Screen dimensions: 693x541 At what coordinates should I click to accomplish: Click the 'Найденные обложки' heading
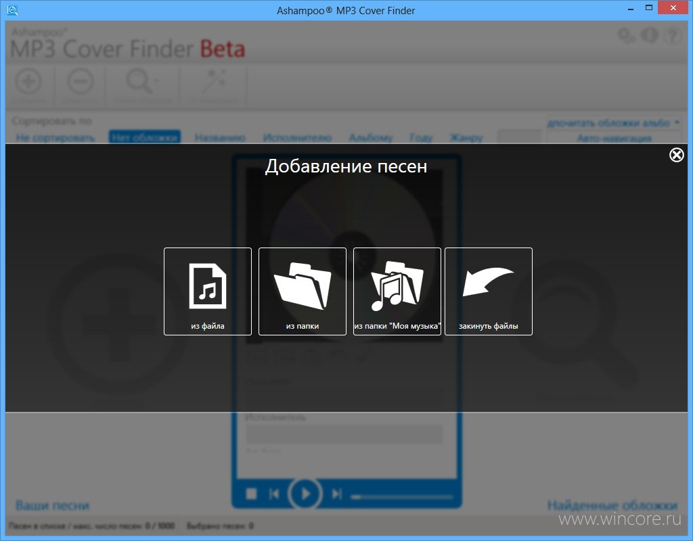pyautogui.click(x=612, y=505)
